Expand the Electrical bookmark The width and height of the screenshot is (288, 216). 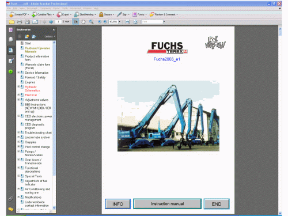pyautogui.click(x=18, y=94)
